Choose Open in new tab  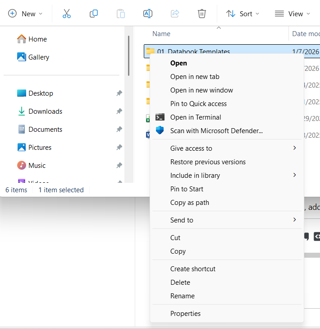click(x=195, y=77)
